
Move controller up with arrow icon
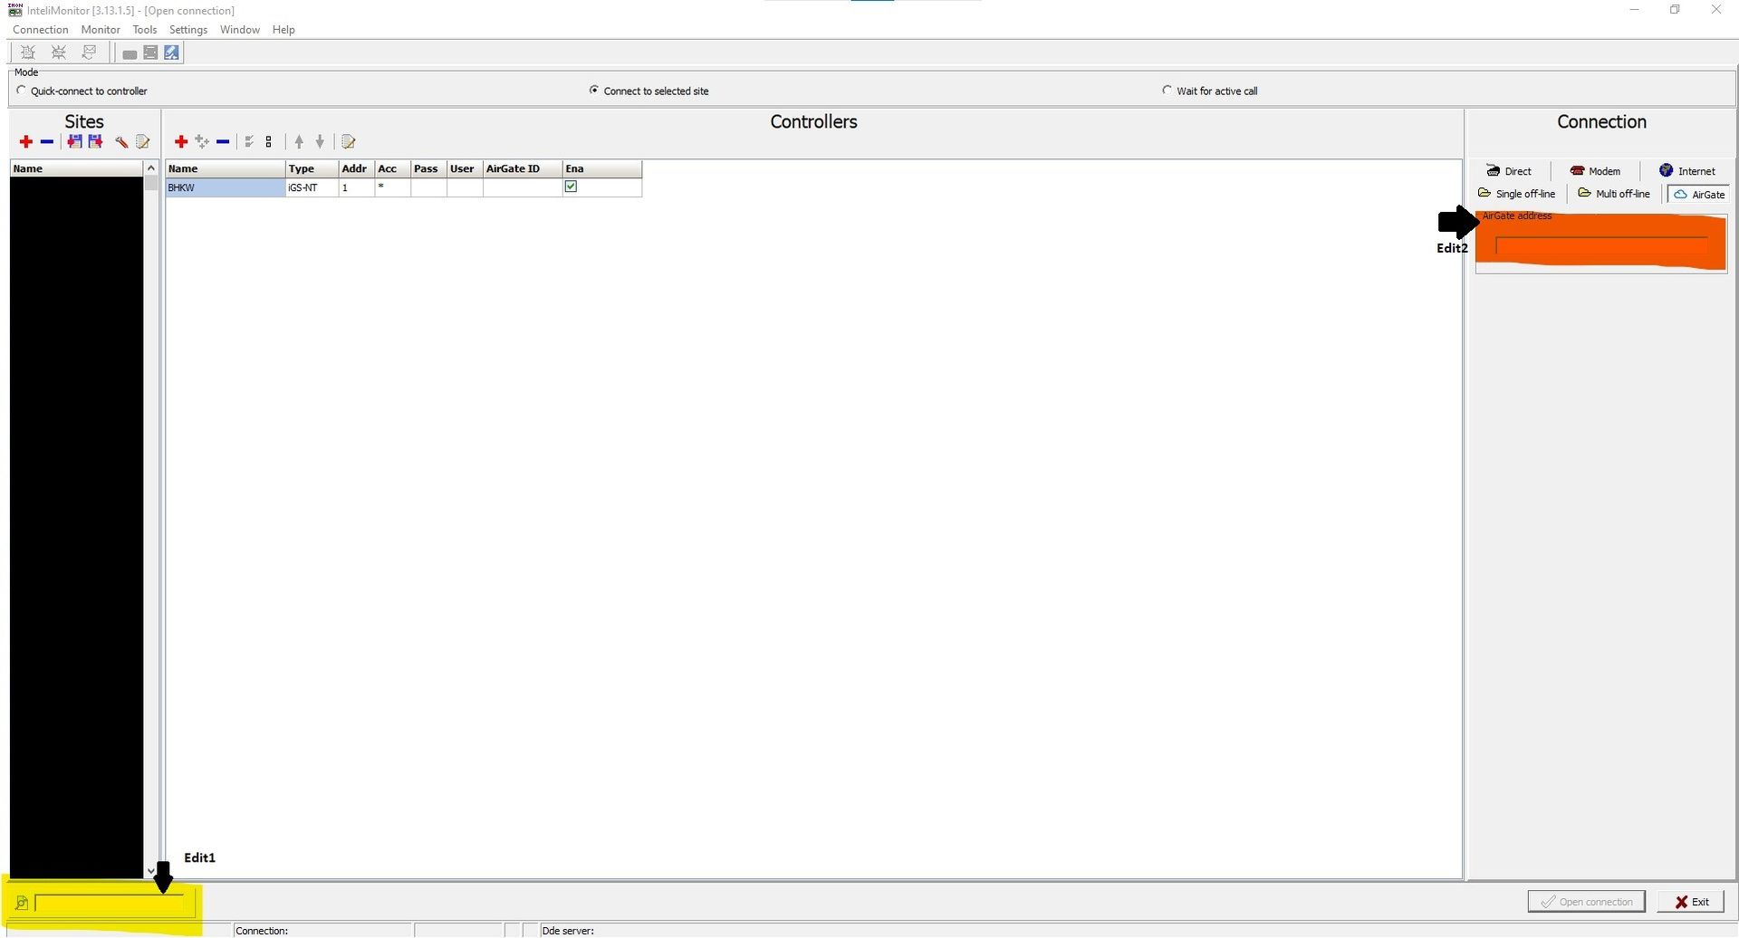click(x=299, y=142)
